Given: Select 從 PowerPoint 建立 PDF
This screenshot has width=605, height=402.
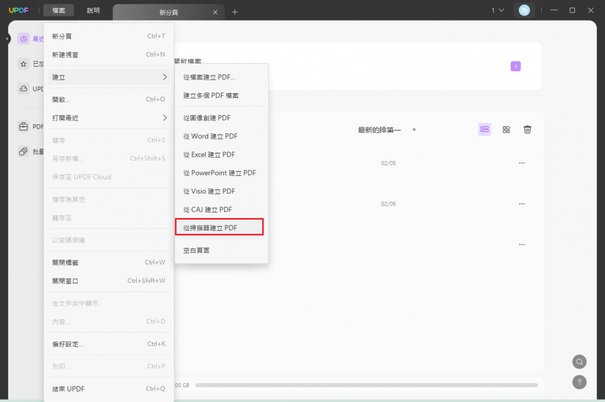Looking at the screenshot, I should pos(221,173).
